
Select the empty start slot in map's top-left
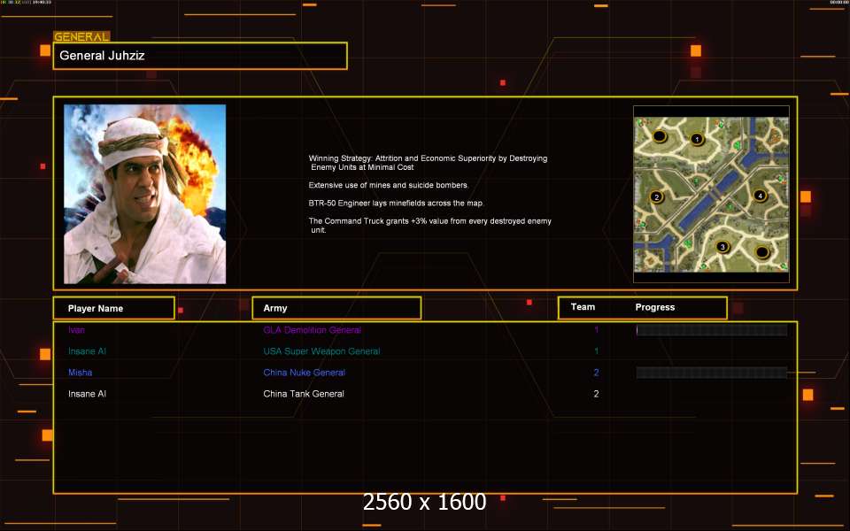click(x=659, y=136)
